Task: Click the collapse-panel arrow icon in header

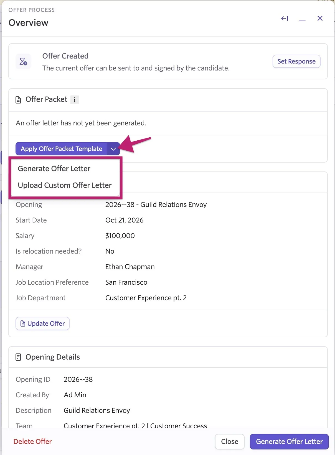Action: pos(285,18)
